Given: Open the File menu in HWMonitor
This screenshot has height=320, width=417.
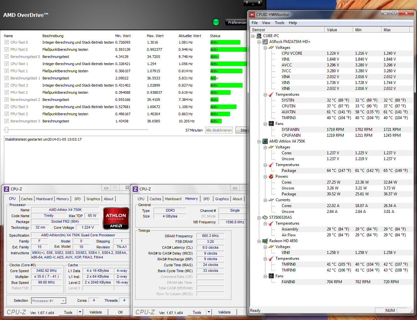Looking at the screenshot, I should pyautogui.click(x=255, y=23).
